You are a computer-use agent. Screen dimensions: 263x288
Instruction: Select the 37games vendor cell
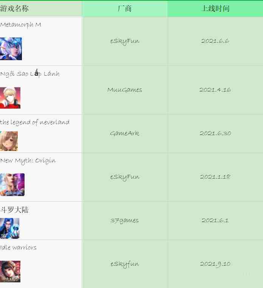click(x=125, y=221)
